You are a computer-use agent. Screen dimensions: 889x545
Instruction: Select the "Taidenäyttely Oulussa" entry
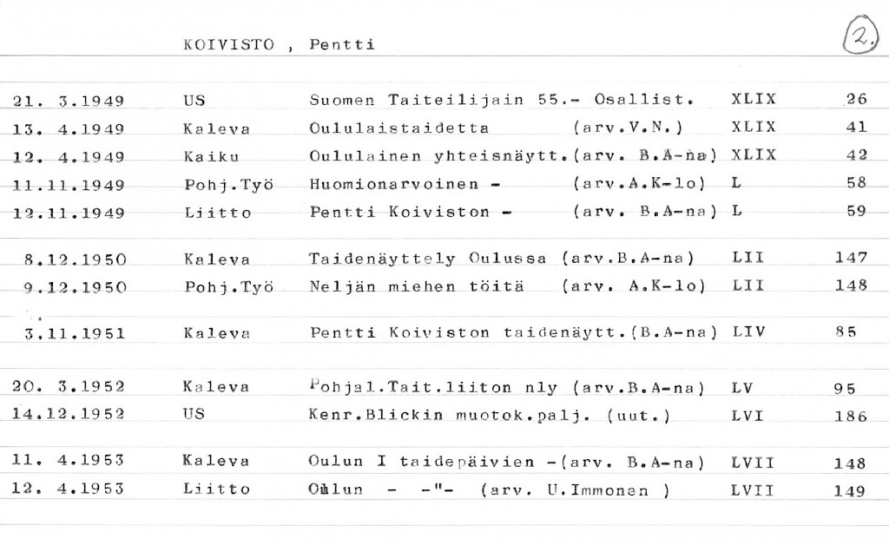(x=427, y=259)
